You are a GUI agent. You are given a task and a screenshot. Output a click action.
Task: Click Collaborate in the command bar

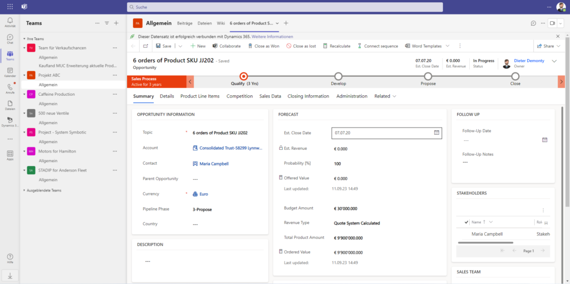227,46
